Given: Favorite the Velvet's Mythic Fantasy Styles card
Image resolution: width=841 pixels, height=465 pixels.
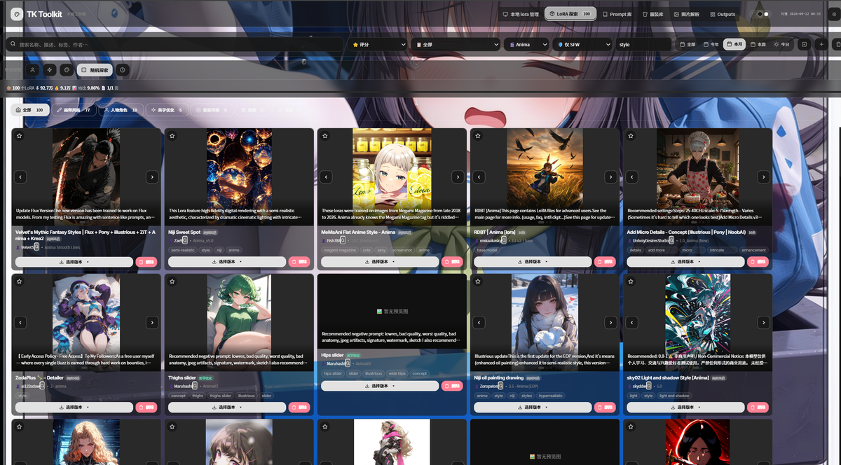Looking at the screenshot, I should tap(20, 136).
